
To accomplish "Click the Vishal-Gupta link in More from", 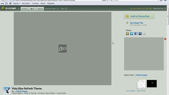I will pyautogui.click(x=141, y=75).
